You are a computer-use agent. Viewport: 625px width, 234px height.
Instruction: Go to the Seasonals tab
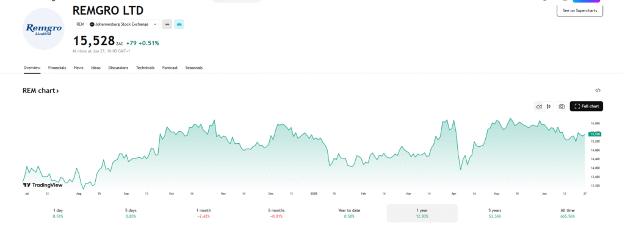(x=193, y=68)
